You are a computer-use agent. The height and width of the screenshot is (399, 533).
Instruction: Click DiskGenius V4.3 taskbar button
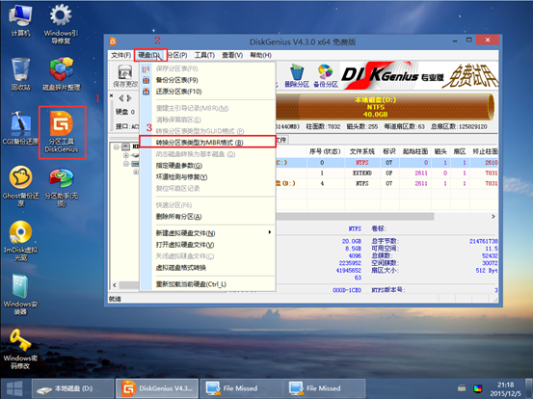point(157,388)
